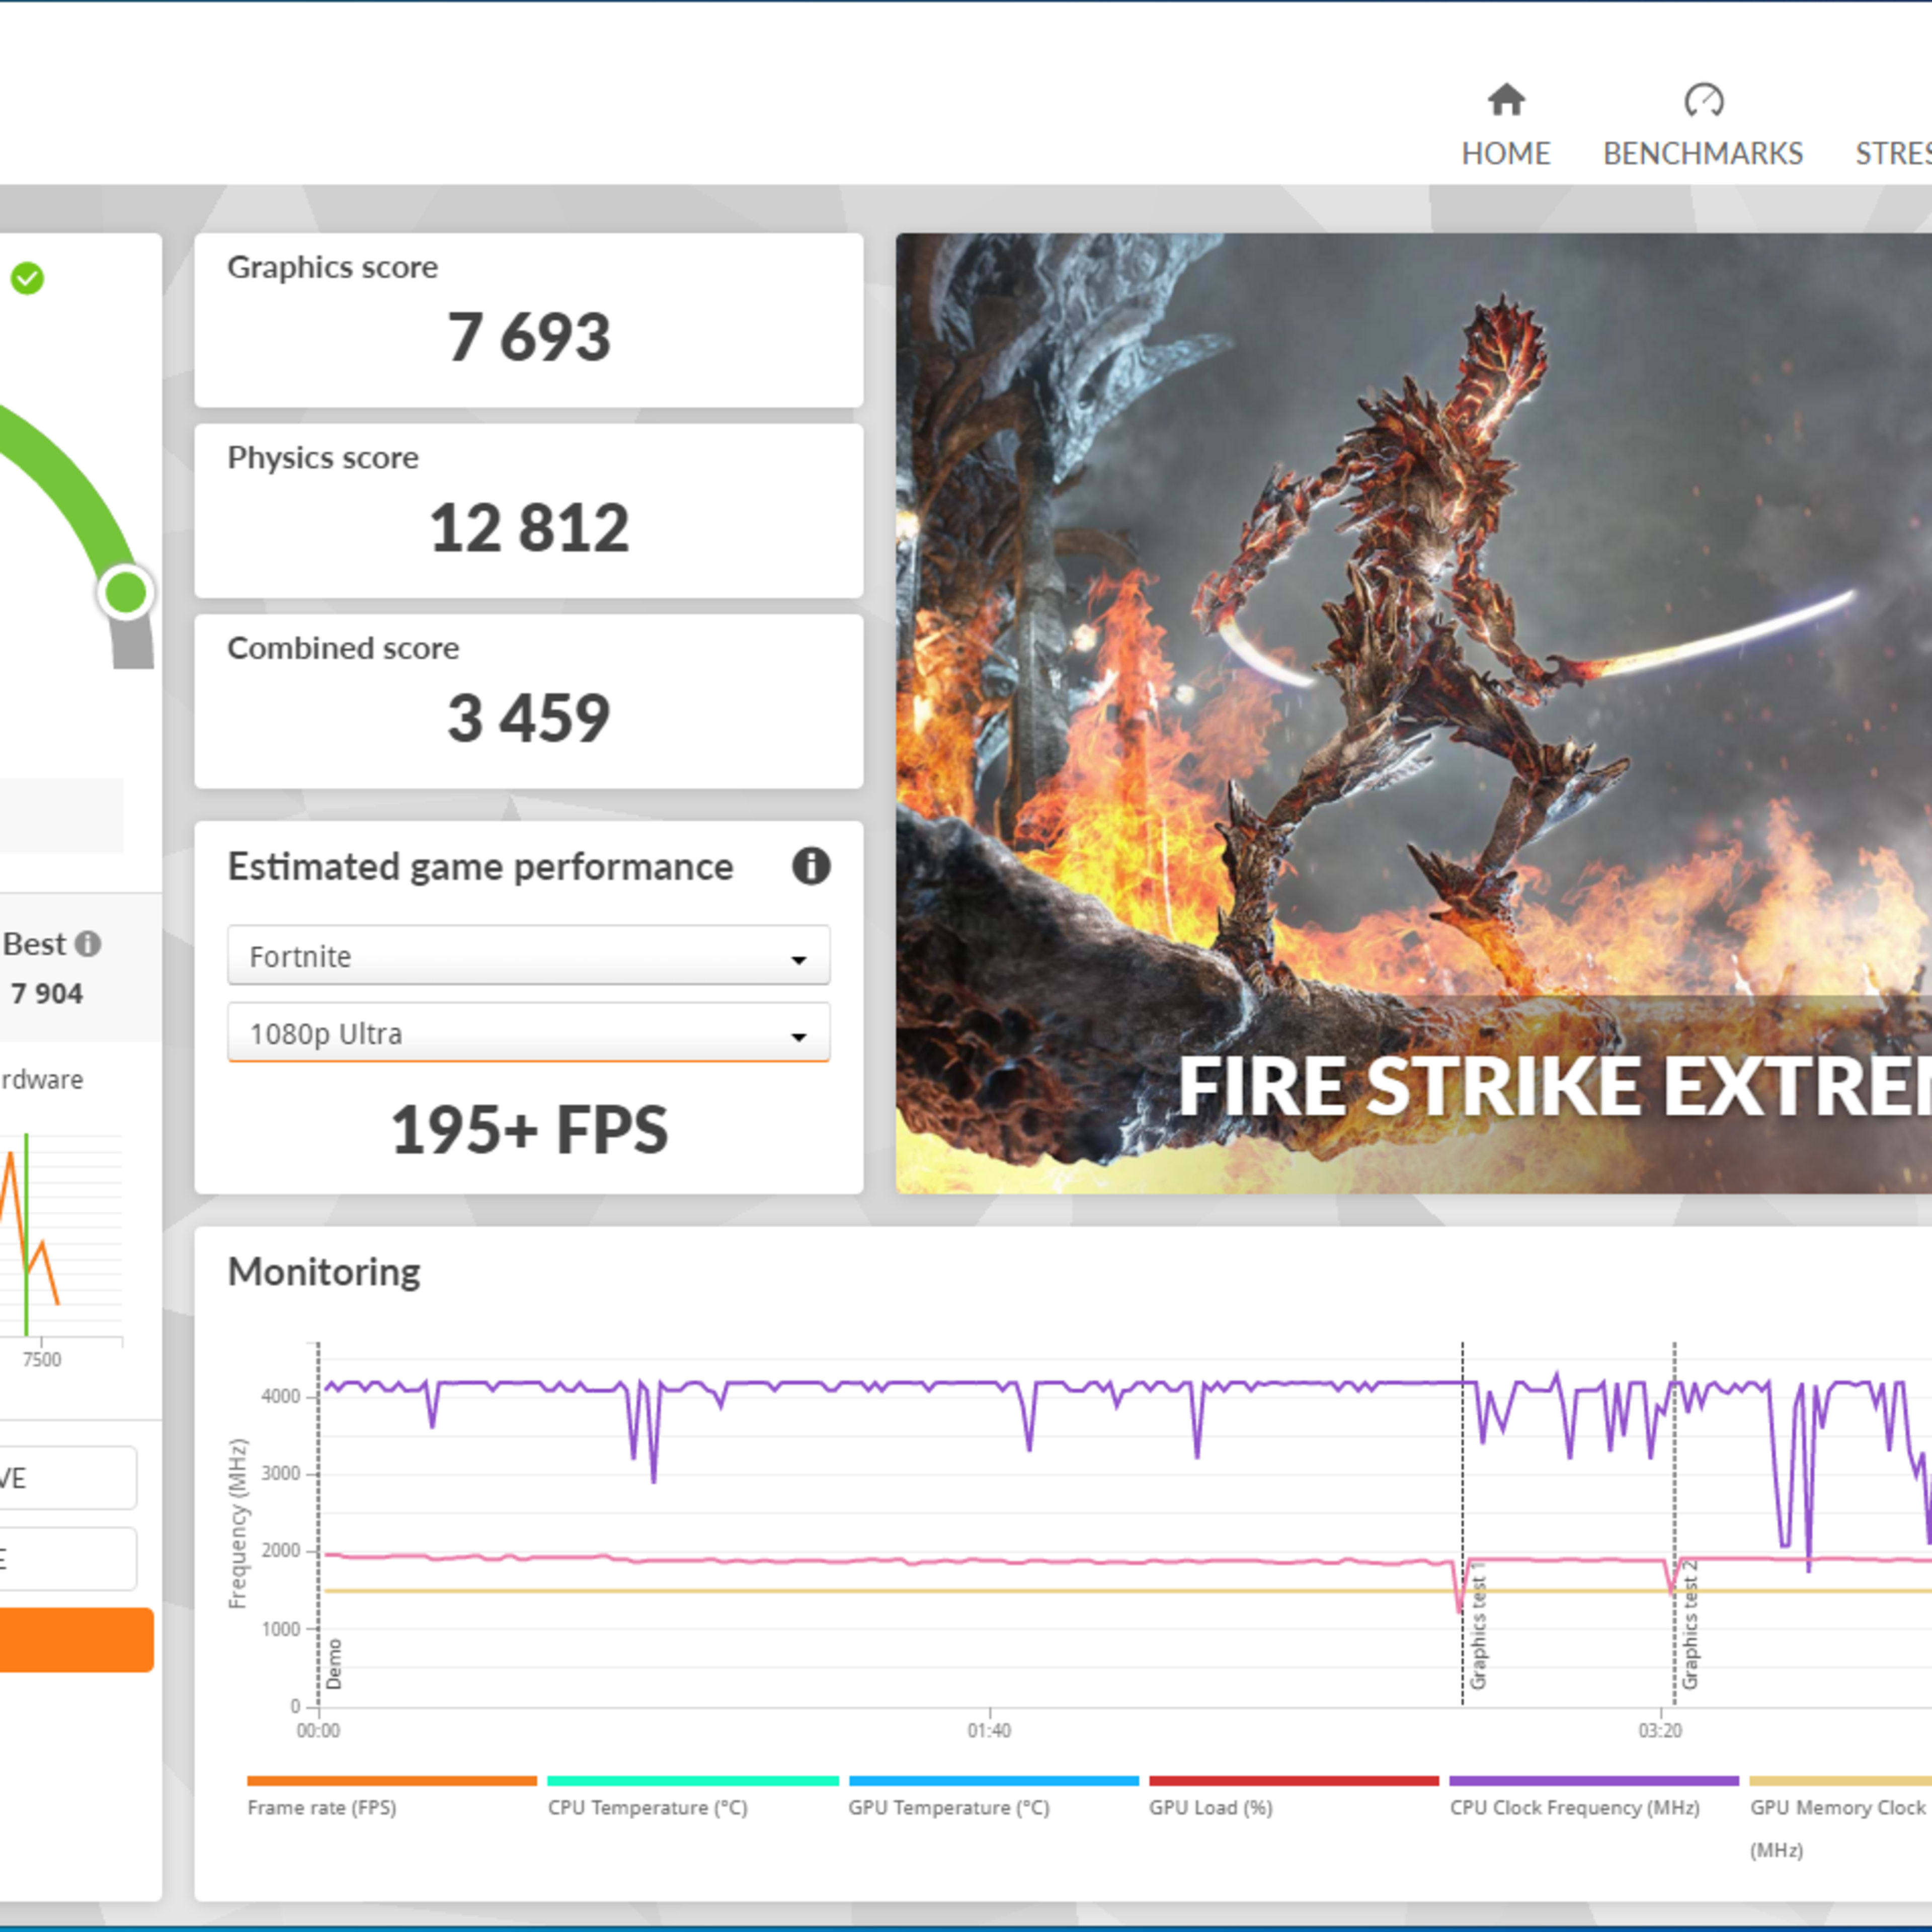
Task: Toggle GPU Memory Clock legend series
Action: pos(1840,1818)
